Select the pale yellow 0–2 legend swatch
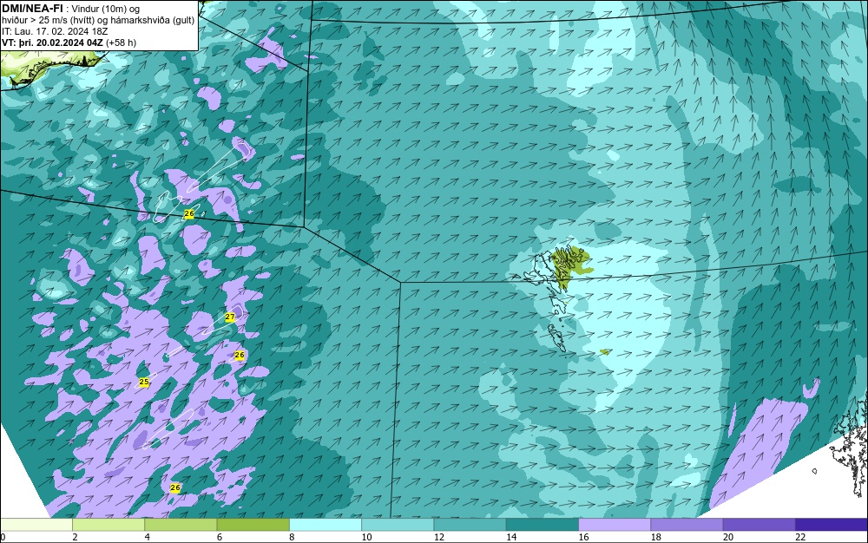Image resolution: width=868 pixels, height=543 pixels. click(x=36, y=525)
